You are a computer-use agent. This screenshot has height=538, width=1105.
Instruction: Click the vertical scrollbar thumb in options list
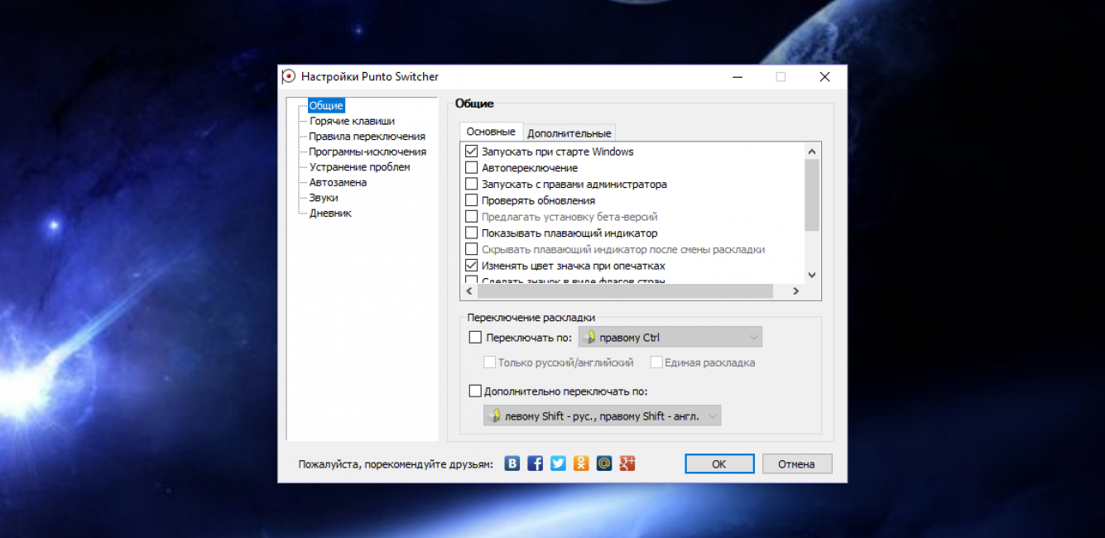tap(811, 195)
